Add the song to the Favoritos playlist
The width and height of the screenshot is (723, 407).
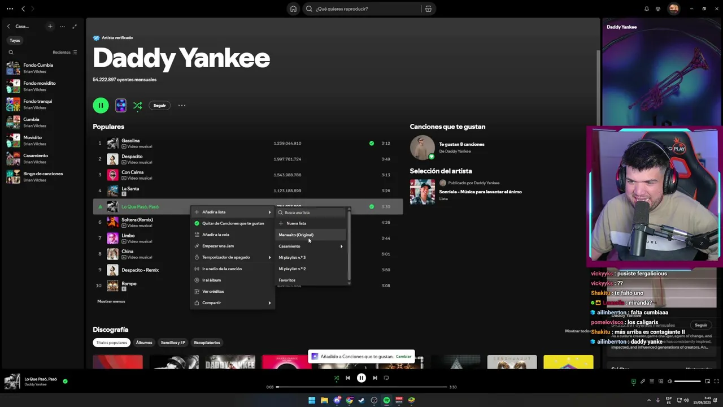coord(311,280)
